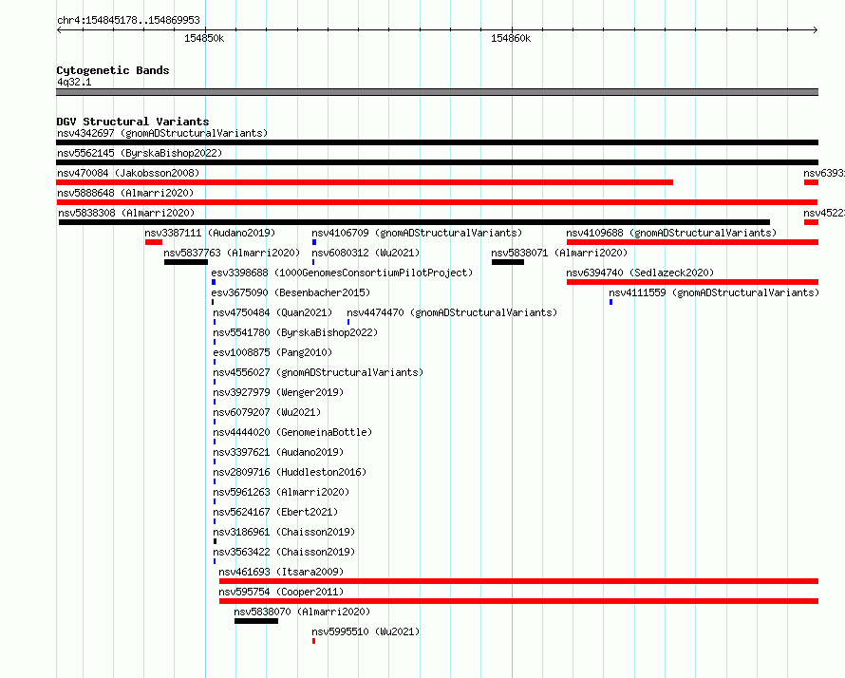Click the red bar under nsv3387111
This screenshot has height=678, width=845.
[x=154, y=242]
